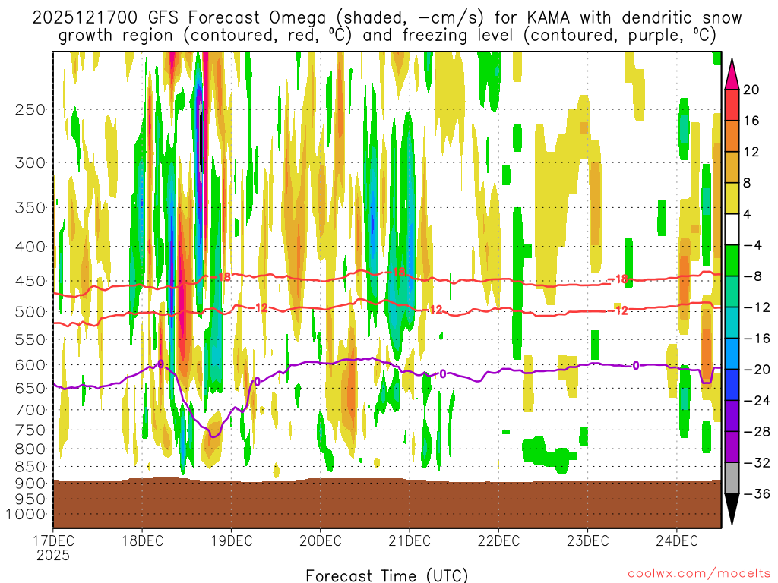Click the red colorbar segment between 16 and 20
The width and height of the screenshot is (778, 583).
pyautogui.click(x=732, y=105)
